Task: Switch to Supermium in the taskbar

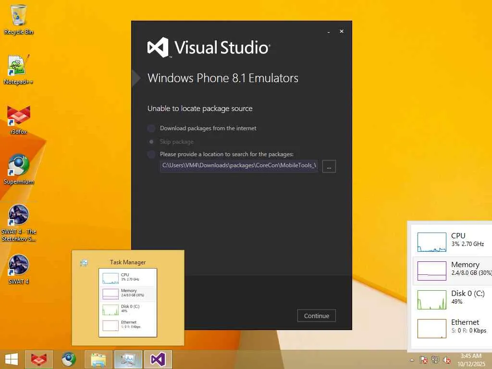Action: point(68,359)
